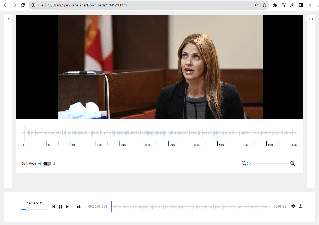Click the waveform zoom slider handle

[249, 163]
